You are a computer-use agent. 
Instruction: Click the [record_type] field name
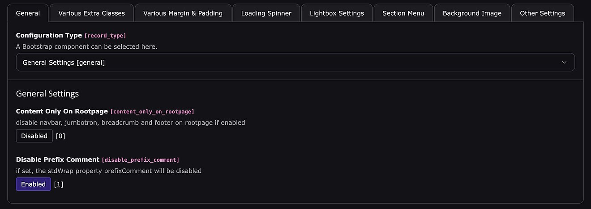[x=105, y=36]
